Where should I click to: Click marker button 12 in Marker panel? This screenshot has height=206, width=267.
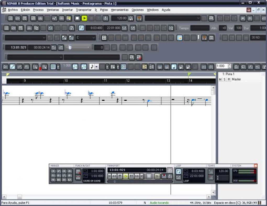tap(69, 180)
